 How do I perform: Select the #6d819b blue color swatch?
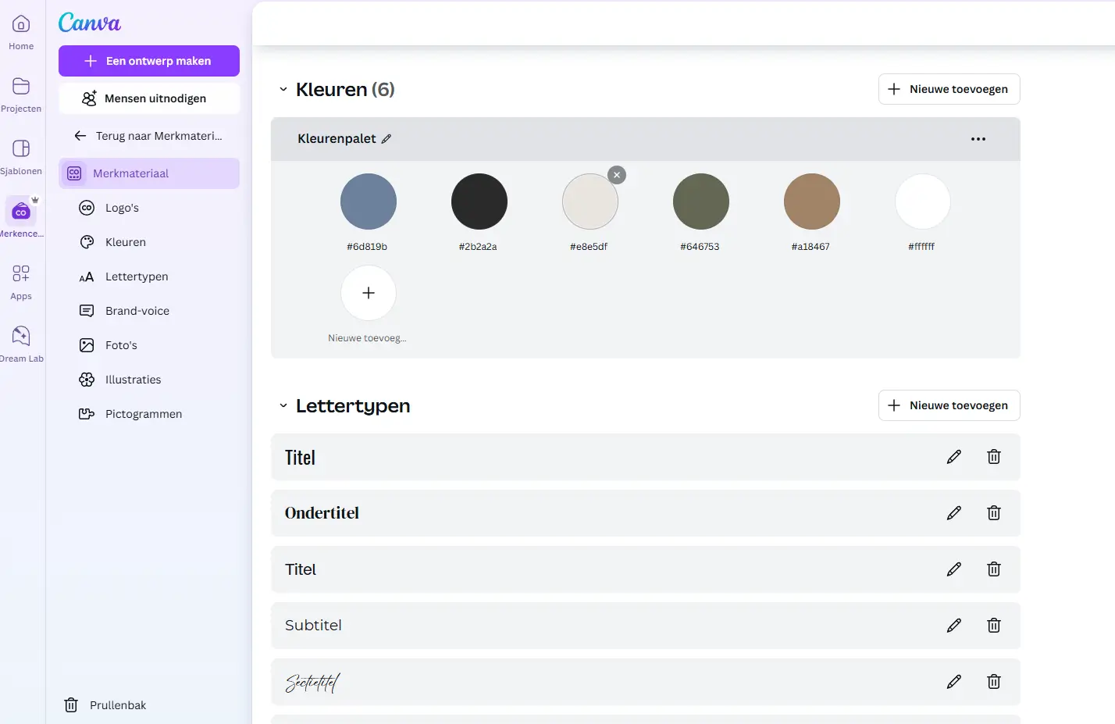tap(369, 202)
